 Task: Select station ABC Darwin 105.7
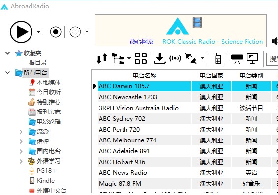click(145, 86)
